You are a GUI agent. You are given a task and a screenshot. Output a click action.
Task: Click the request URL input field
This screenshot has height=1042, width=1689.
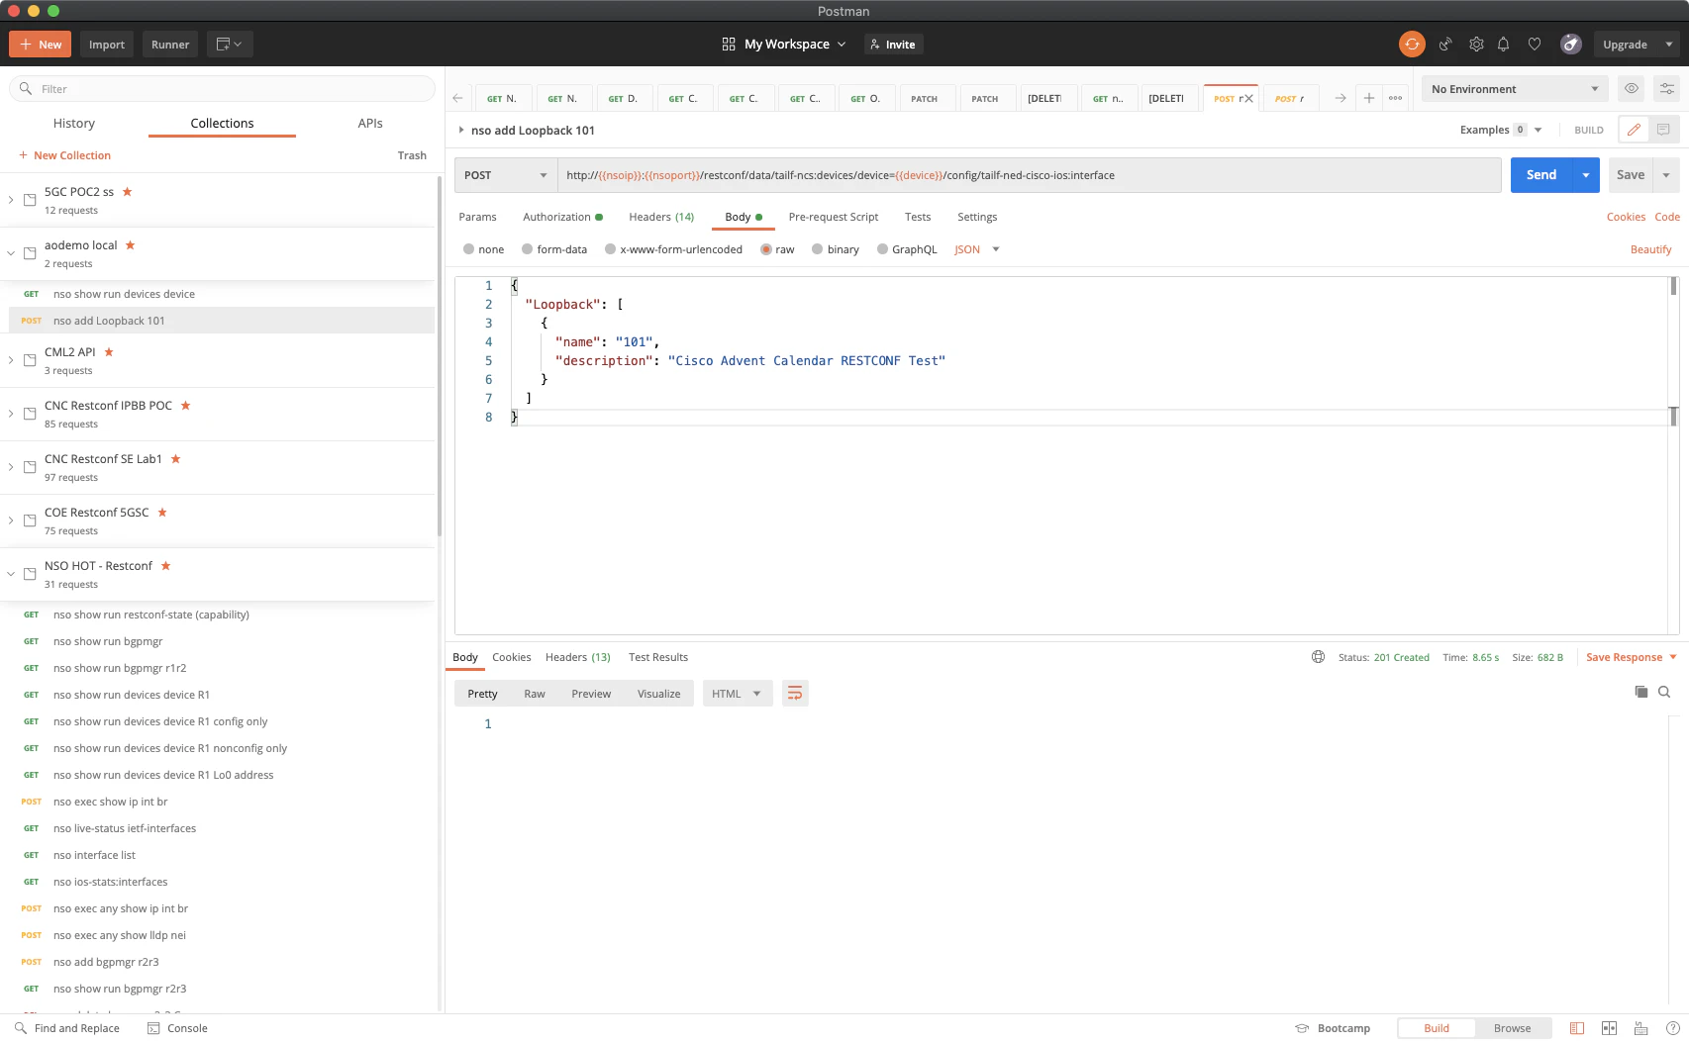click(1030, 175)
